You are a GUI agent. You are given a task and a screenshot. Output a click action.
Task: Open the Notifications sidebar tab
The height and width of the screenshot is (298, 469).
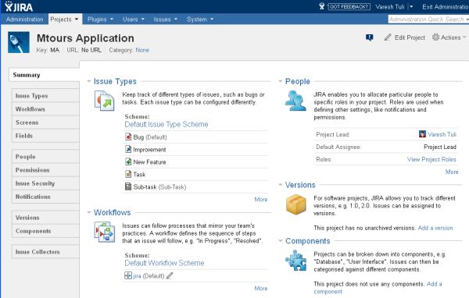click(x=45, y=197)
